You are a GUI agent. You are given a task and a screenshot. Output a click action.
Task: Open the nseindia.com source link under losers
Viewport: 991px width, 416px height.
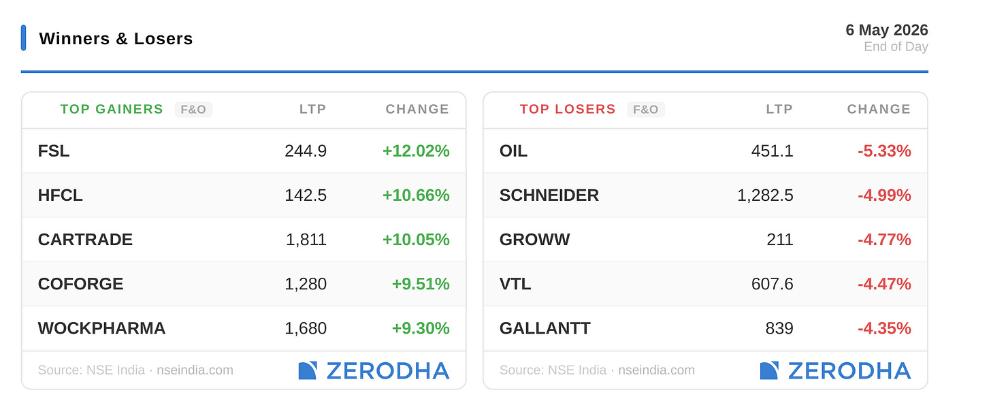tap(656, 370)
